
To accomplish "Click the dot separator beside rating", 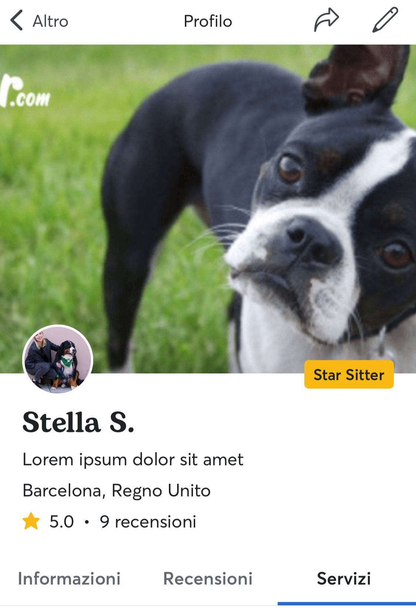I will tap(87, 522).
